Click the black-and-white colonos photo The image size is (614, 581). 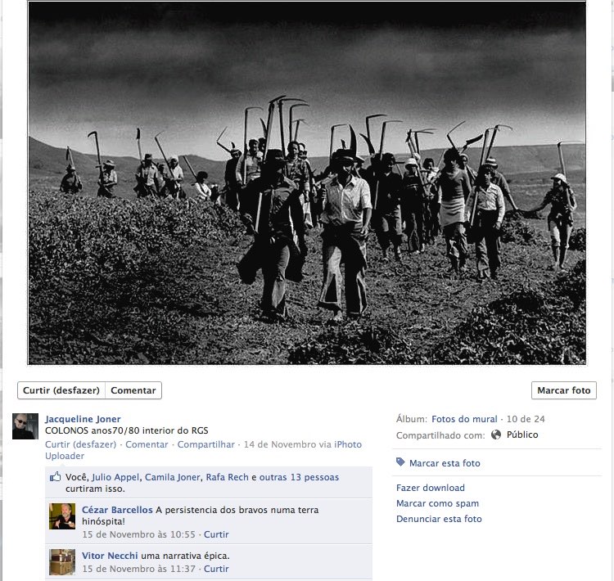(x=307, y=182)
